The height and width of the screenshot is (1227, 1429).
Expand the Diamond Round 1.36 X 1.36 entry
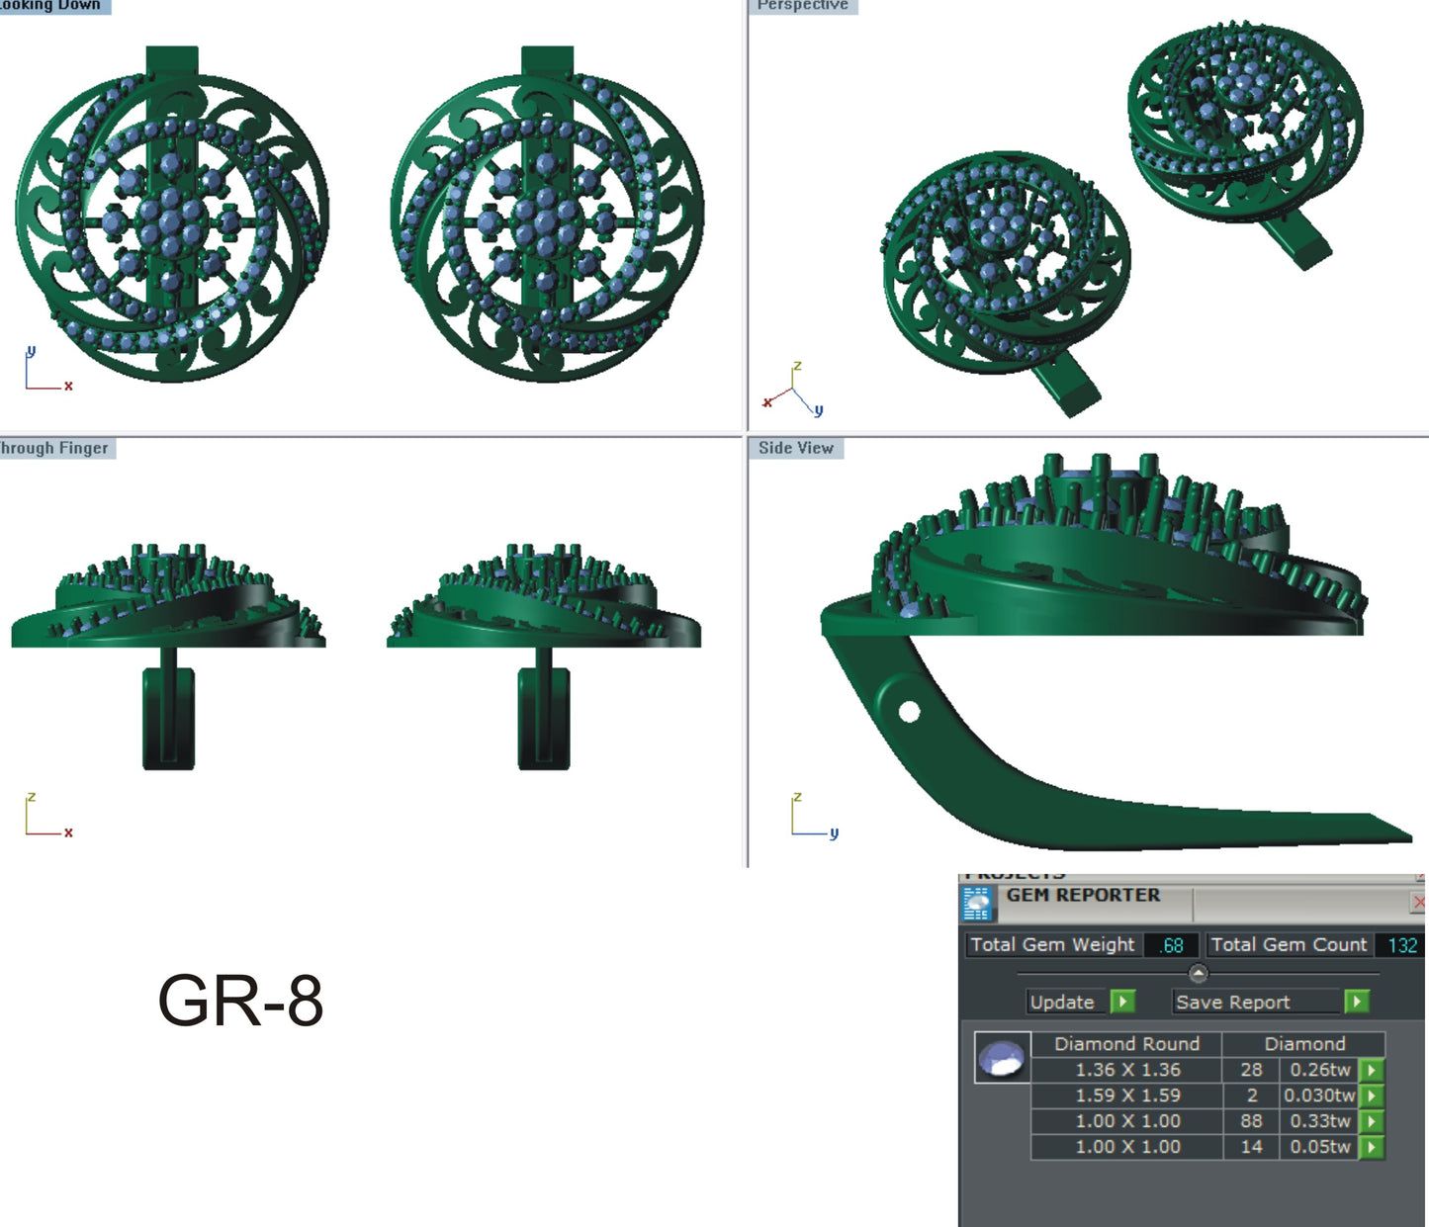click(1130, 1070)
